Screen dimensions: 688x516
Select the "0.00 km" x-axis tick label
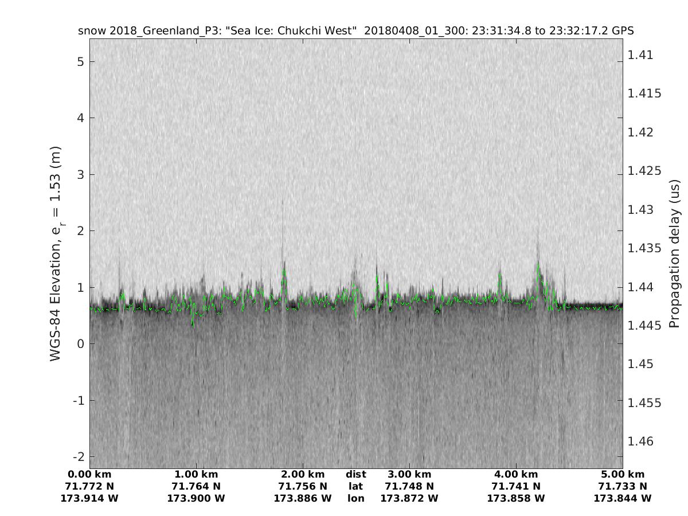pos(89,474)
